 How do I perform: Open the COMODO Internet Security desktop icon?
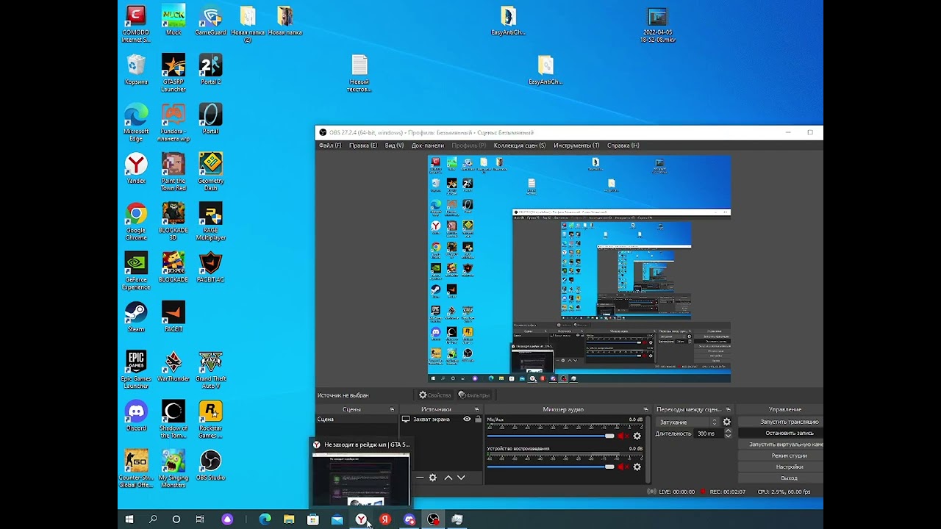pos(136,24)
